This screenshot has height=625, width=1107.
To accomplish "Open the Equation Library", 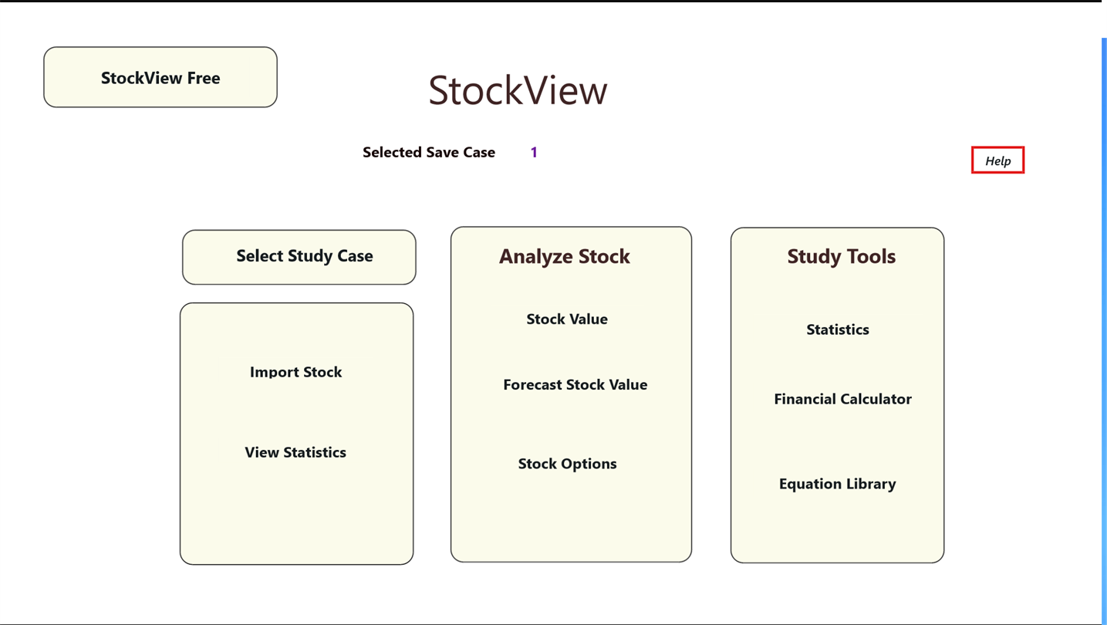I will coord(837,484).
